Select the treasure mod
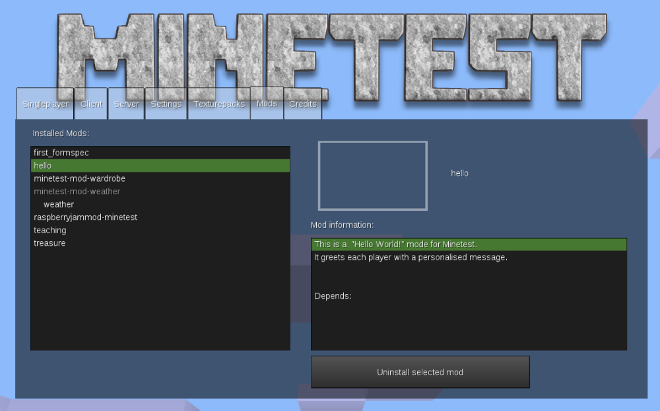The image size is (660, 411). point(160,243)
